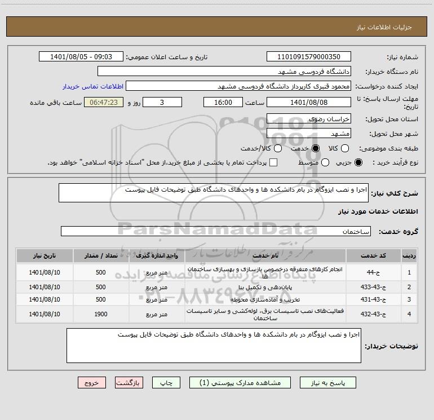The width and height of the screenshot is (434, 420).
Task: Click service code ج-44 cell
Action: pyautogui.click(x=373, y=272)
